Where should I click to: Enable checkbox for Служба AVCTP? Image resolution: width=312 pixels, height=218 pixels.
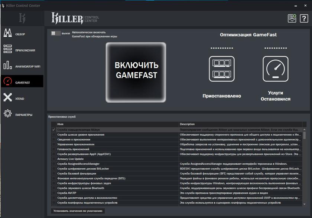point(54,193)
